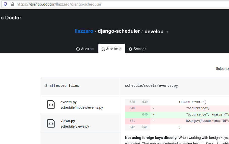Select views.py in affected files list
Viewport: 229px width, 144px height.
click(81, 123)
